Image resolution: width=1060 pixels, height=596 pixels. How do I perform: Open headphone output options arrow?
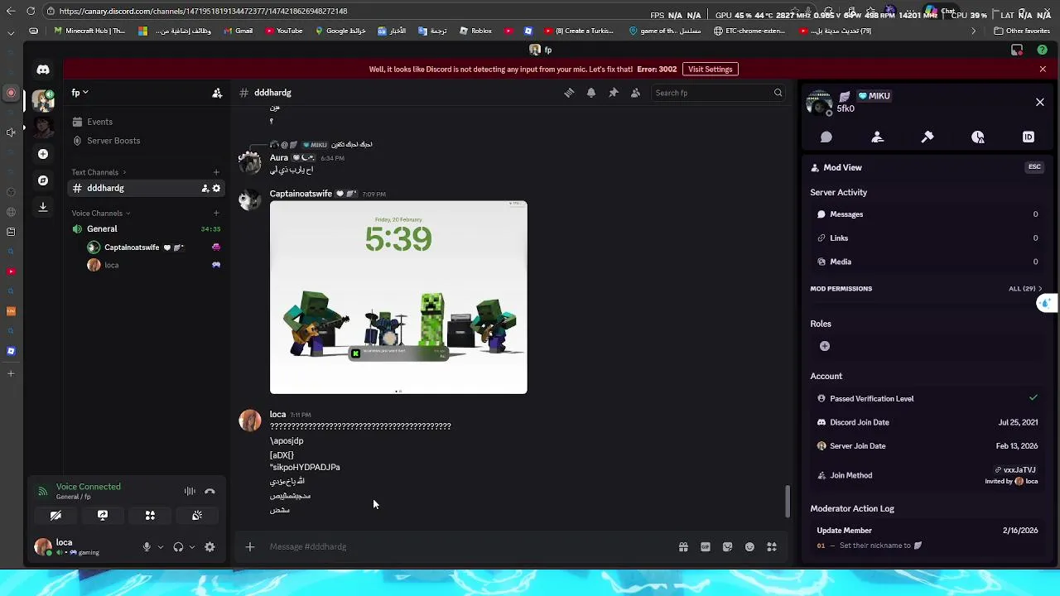192,547
